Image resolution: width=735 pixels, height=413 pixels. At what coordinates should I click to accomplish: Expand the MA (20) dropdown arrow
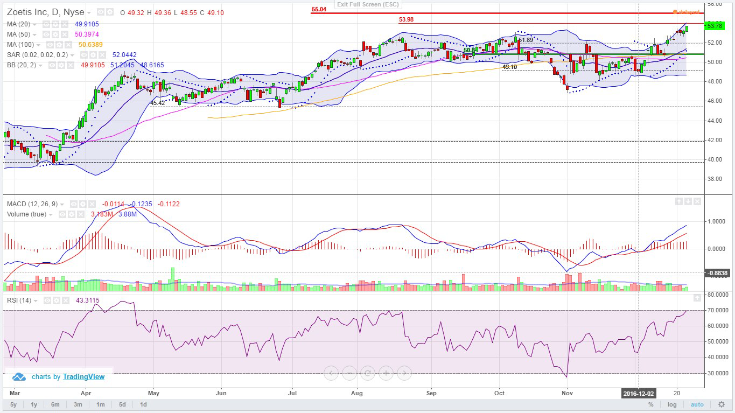pyautogui.click(x=34, y=25)
